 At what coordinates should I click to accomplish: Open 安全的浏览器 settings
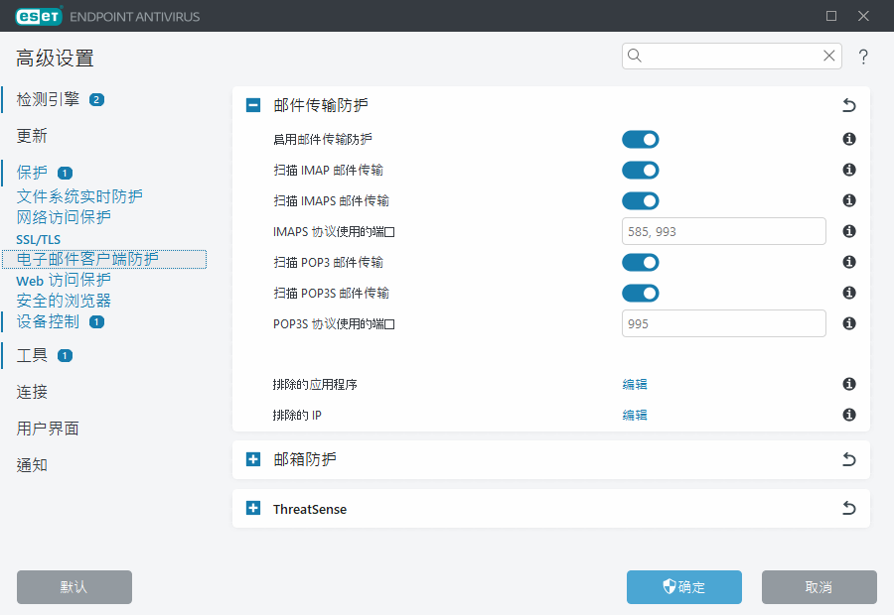64,301
